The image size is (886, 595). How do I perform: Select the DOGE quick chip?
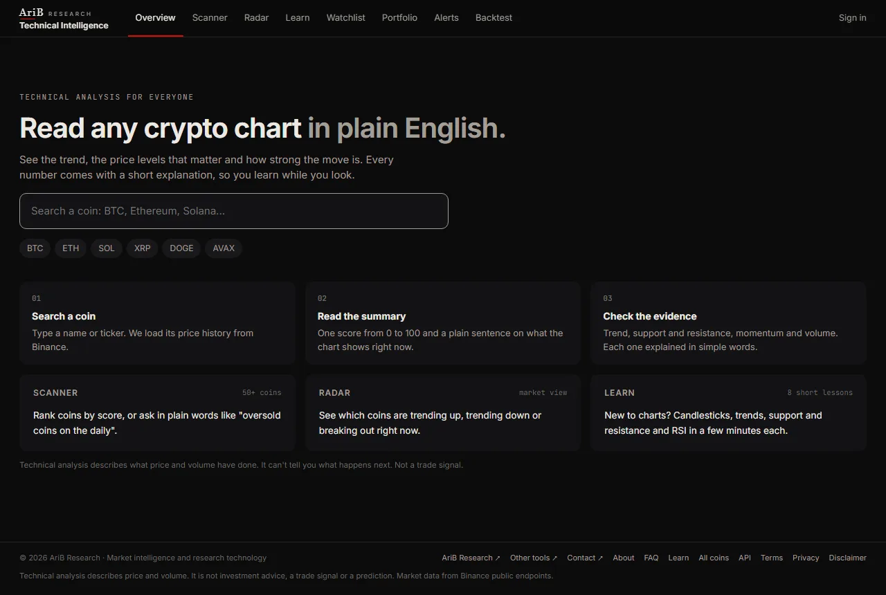[x=182, y=248]
